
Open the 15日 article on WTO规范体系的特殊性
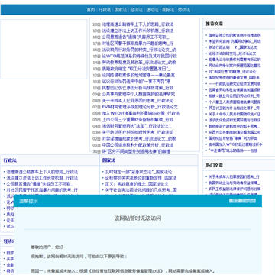click(x=140, y=57)
